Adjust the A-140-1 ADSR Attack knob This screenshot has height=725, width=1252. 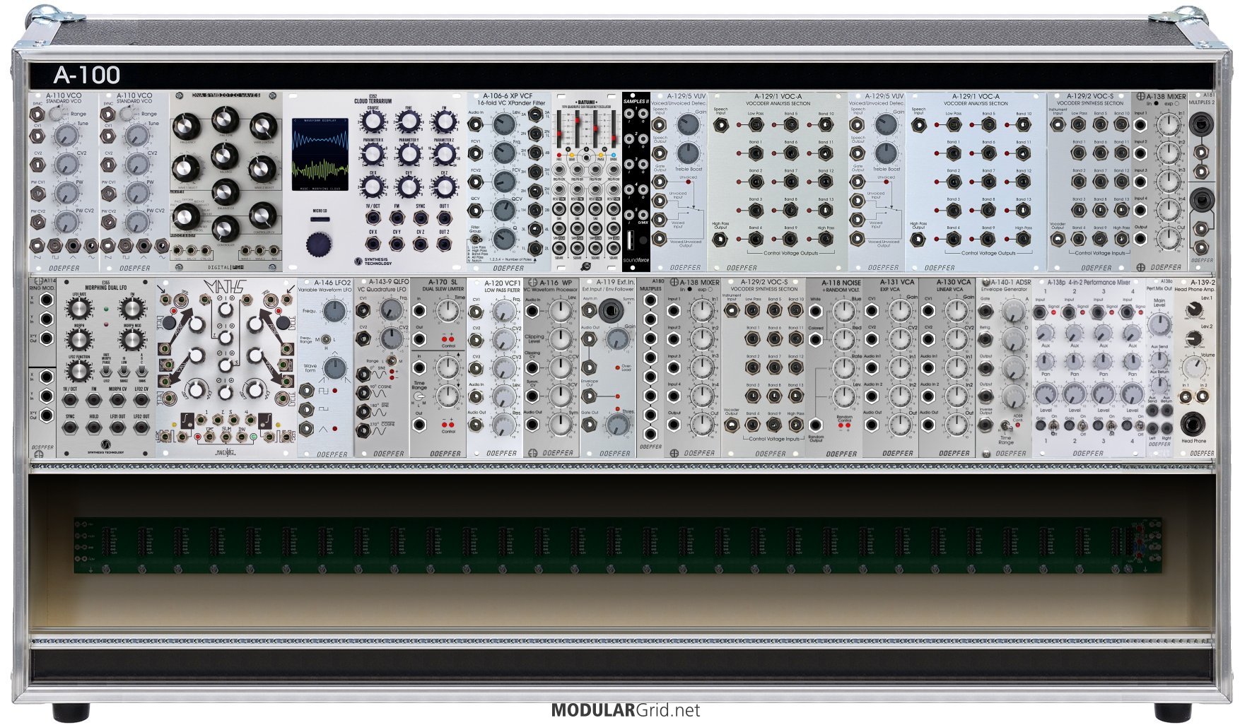click(x=1013, y=311)
